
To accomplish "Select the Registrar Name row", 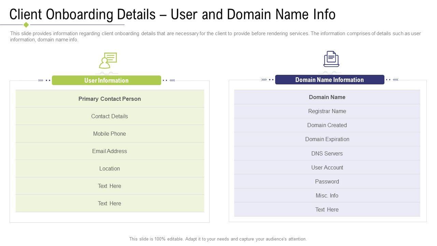I will (x=327, y=111).
